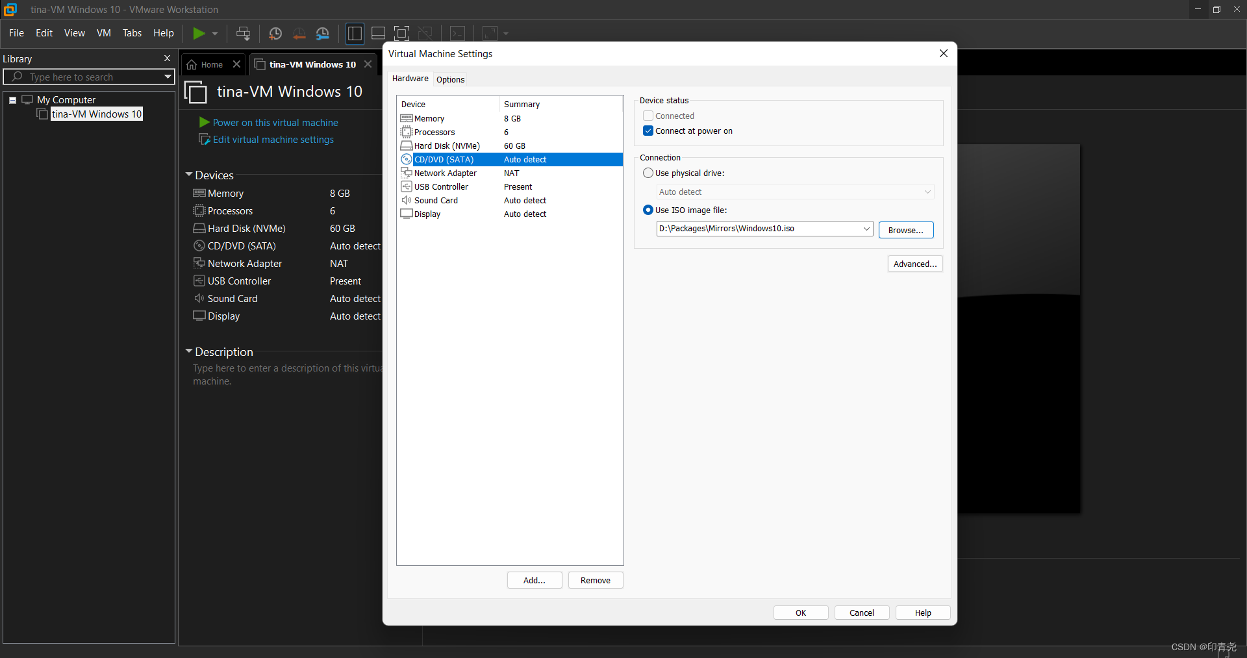
Task: Click the Cancel button
Action: [862, 613]
